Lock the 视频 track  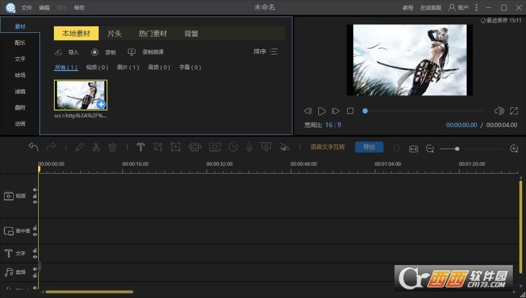tap(36, 196)
